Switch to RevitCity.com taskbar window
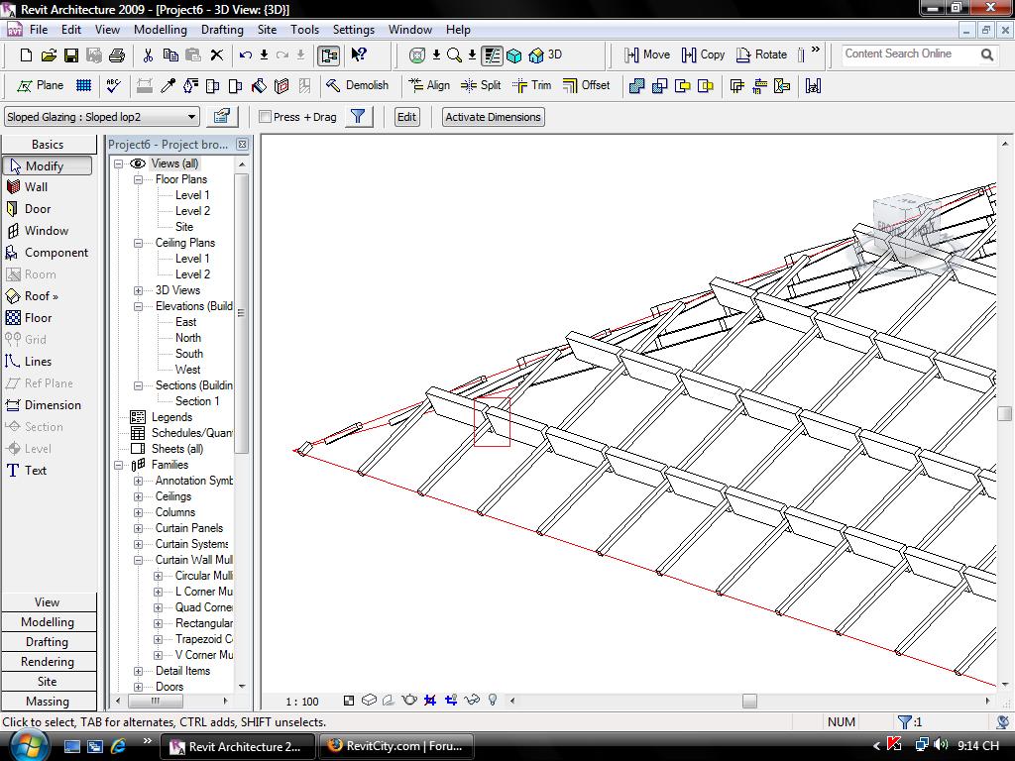This screenshot has height=761, width=1015. 395,746
